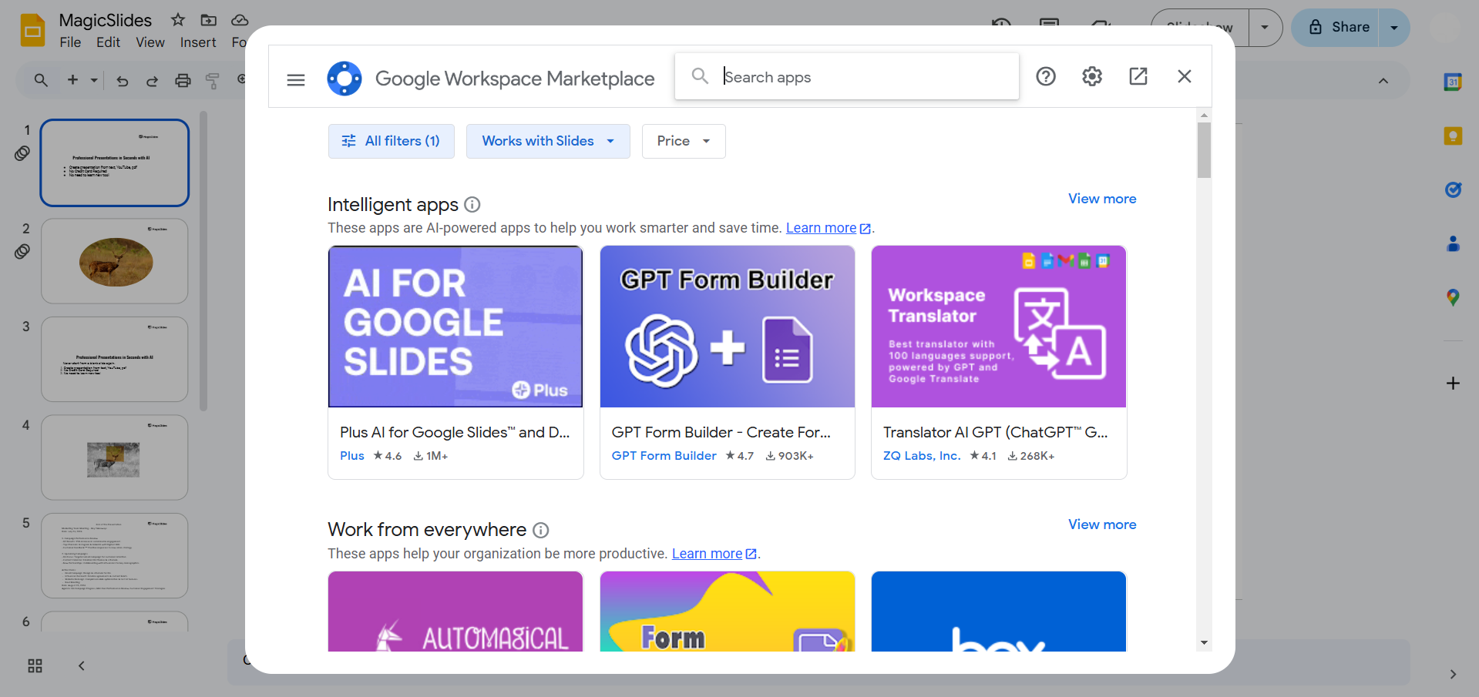The height and width of the screenshot is (697, 1479).
Task: Expand the Works with Slides filter
Action: tap(547, 141)
